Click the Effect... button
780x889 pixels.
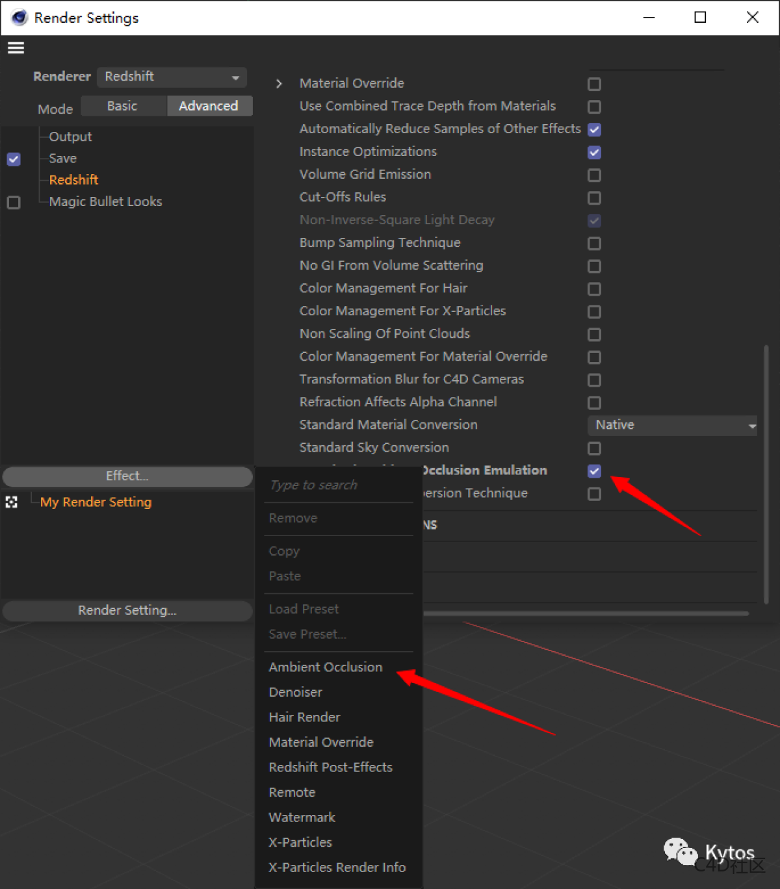point(127,476)
